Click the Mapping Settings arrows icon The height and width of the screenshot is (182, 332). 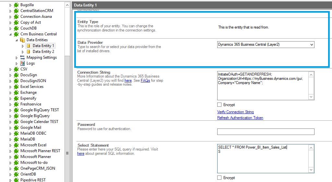22,57
